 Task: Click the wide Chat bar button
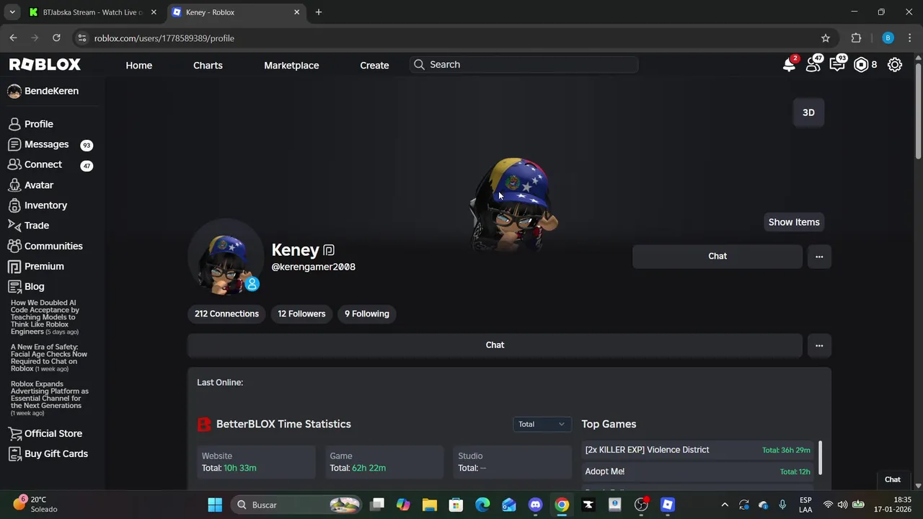pos(495,345)
